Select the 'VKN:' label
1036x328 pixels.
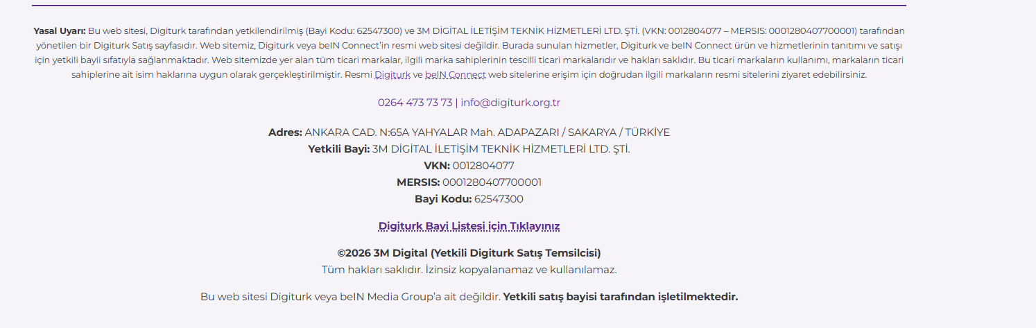(x=437, y=166)
